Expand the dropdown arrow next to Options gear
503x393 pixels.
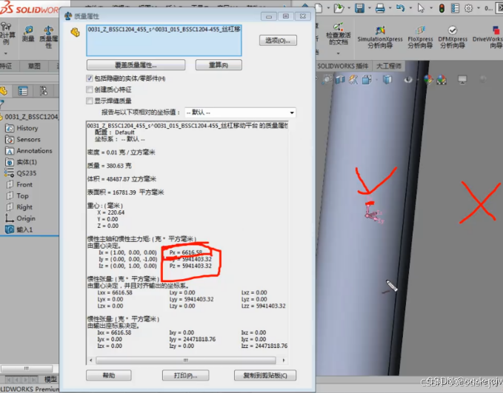479,8
